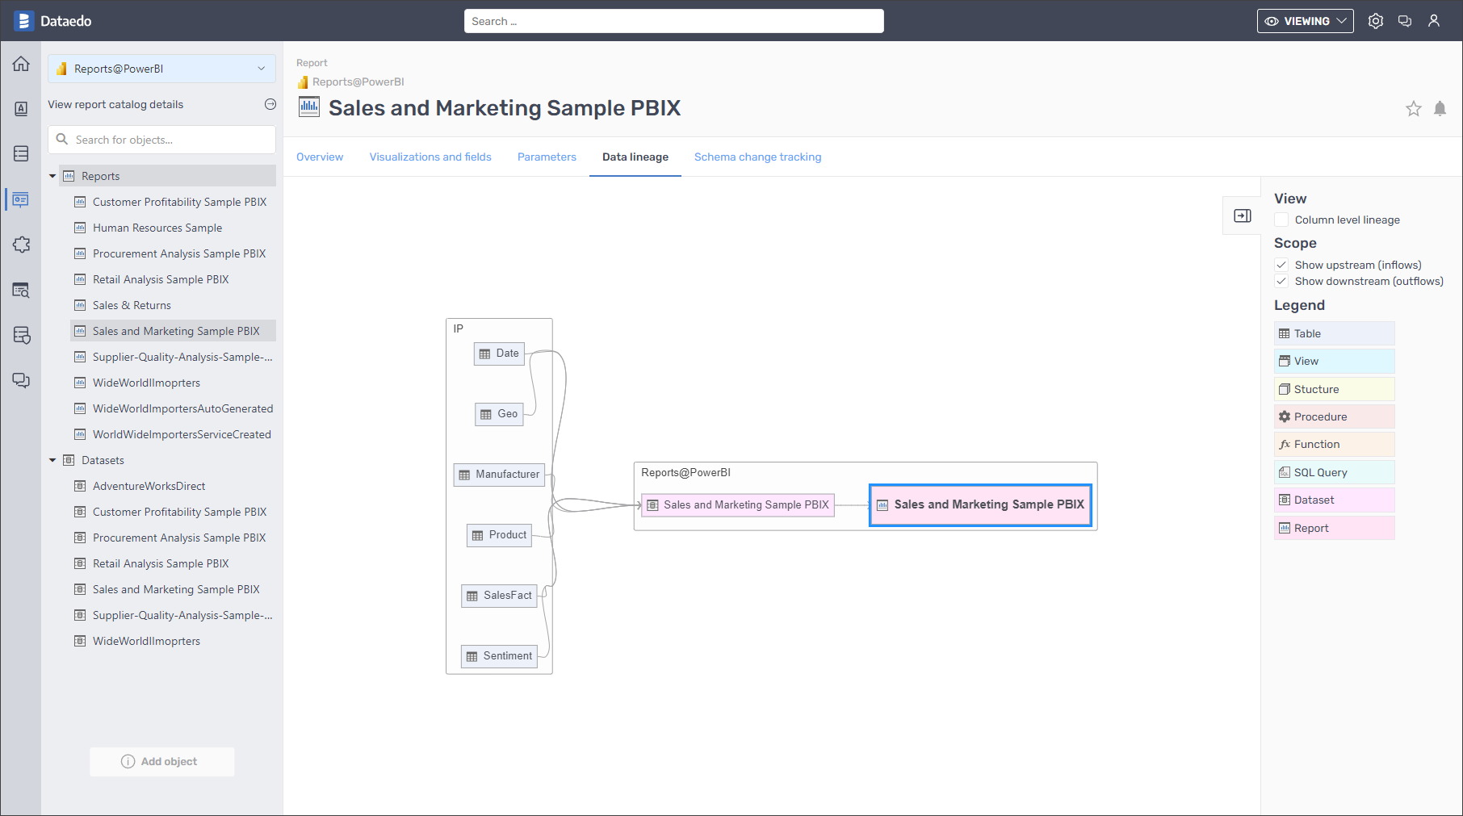Open the data profiling search icon in sidebar

[x=21, y=290]
